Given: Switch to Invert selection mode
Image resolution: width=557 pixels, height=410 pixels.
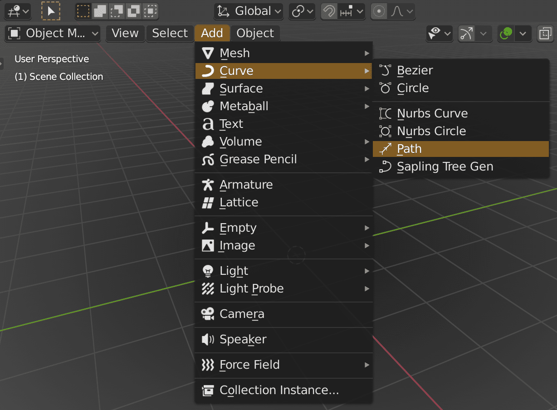Looking at the screenshot, I should click(x=134, y=11).
